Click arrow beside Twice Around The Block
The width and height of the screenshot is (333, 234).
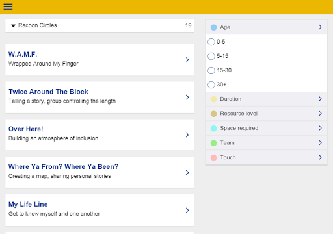[x=187, y=97]
